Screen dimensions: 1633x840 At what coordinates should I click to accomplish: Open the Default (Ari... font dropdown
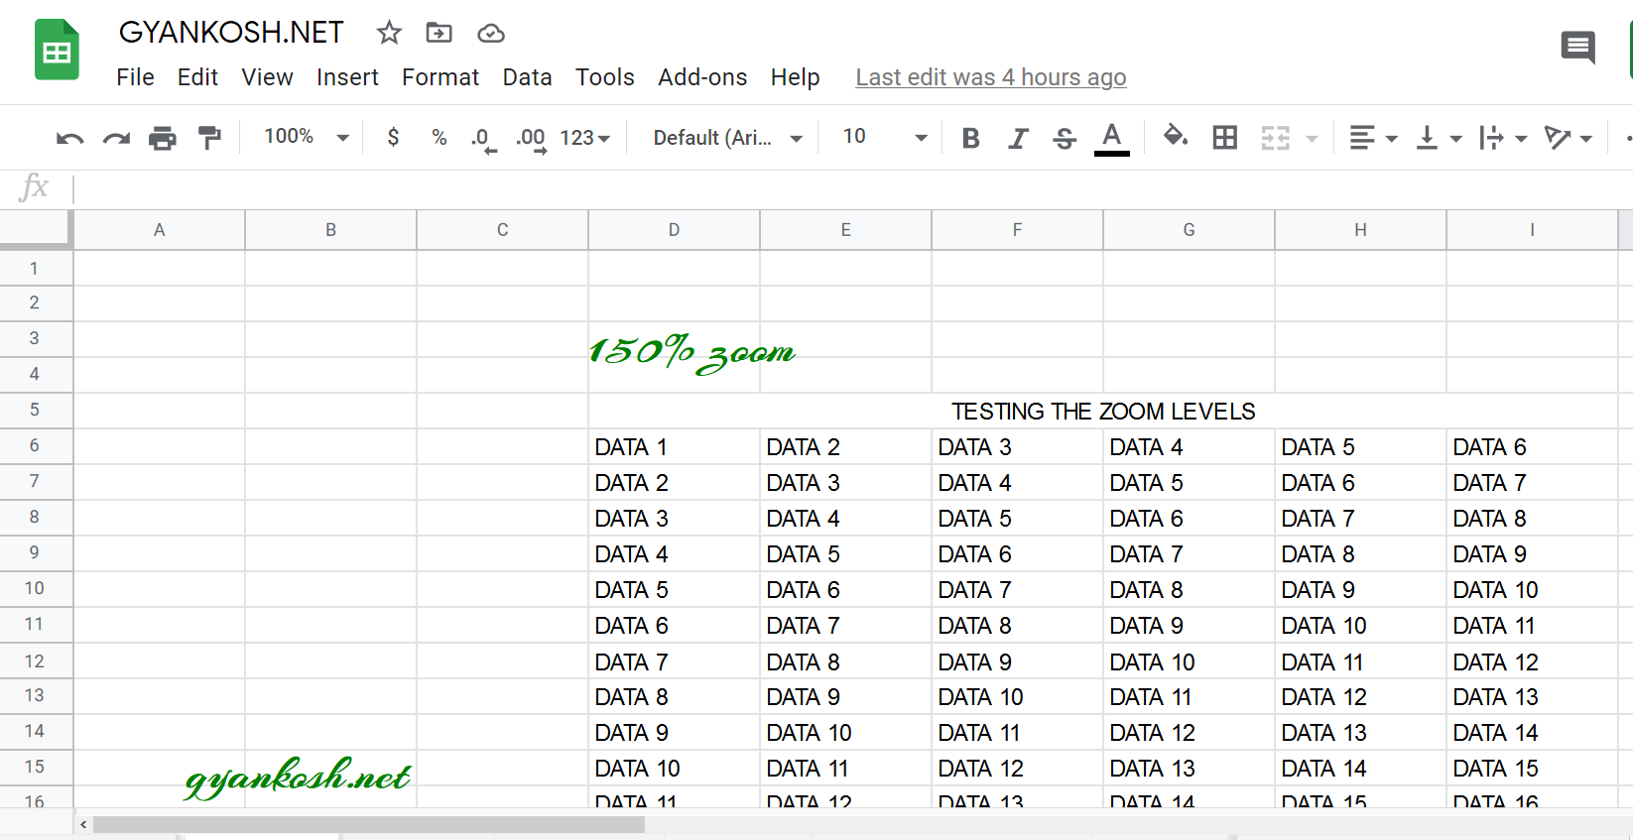pos(727,138)
